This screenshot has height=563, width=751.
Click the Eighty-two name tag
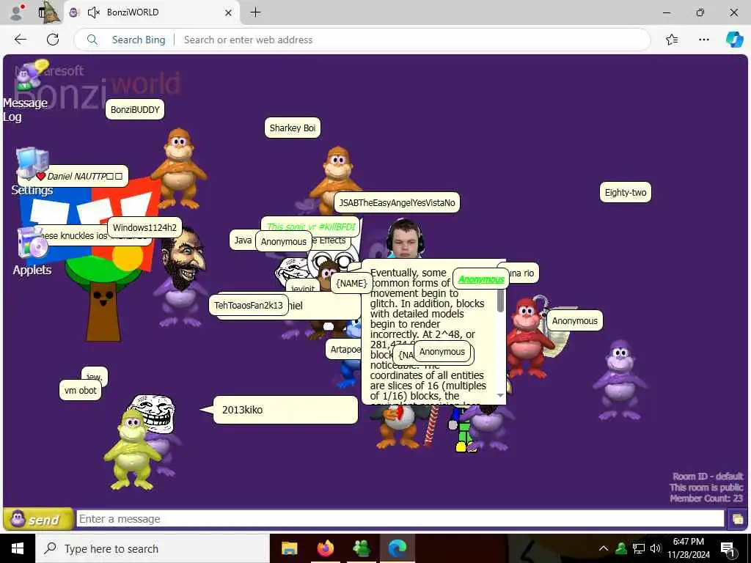[626, 193]
